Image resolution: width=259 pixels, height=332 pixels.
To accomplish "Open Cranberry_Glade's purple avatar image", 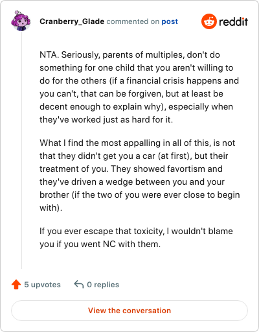I will pyautogui.click(x=21, y=21).
